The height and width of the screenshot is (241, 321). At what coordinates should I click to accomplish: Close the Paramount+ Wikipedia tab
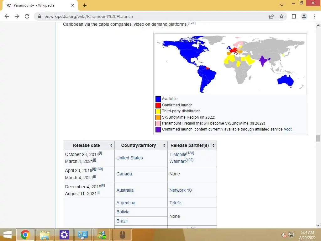click(73, 5)
